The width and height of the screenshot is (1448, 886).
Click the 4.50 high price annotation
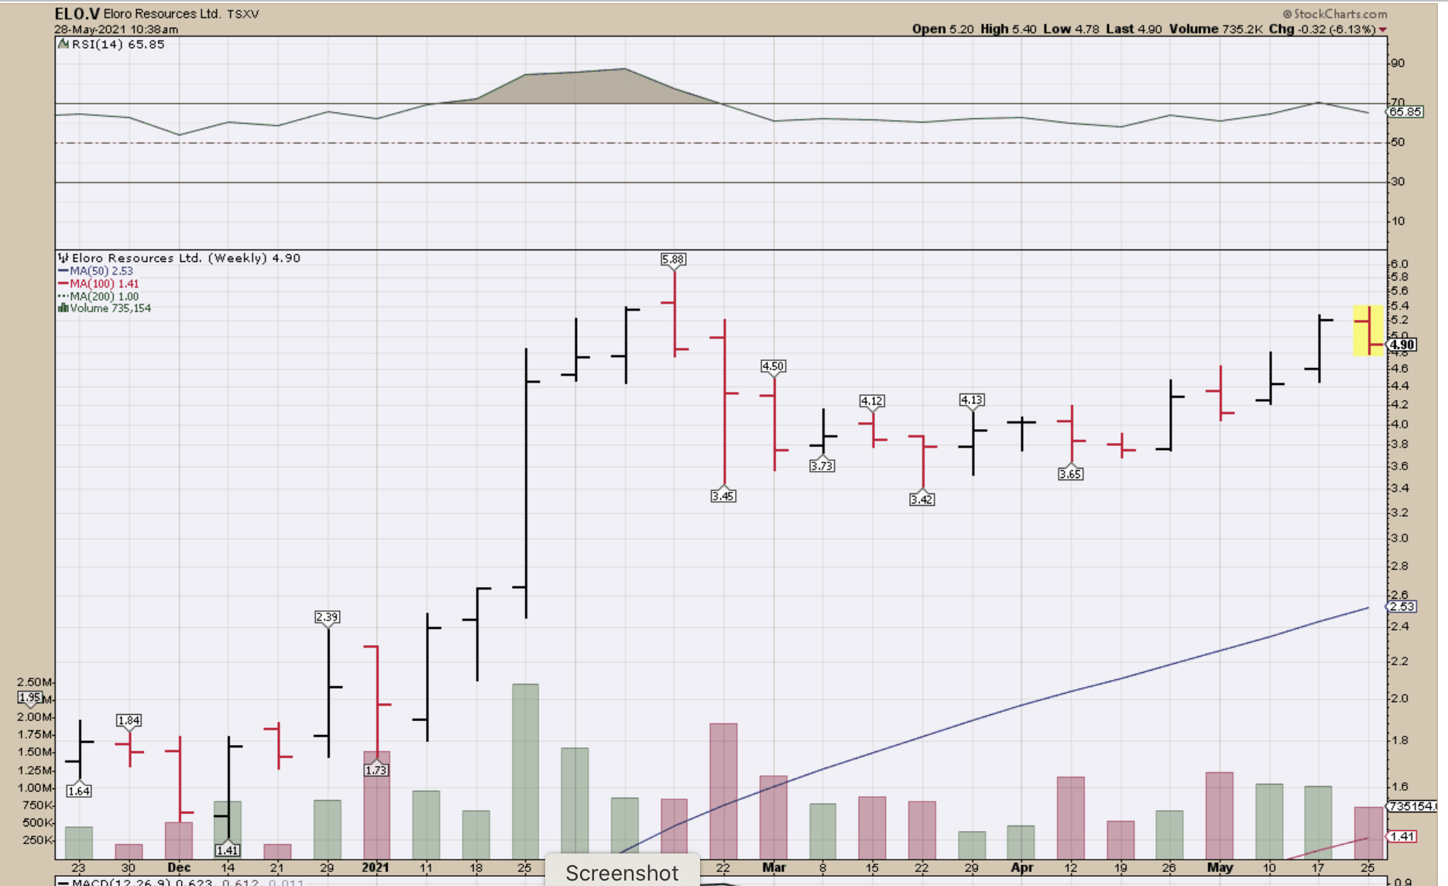(773, 366)
